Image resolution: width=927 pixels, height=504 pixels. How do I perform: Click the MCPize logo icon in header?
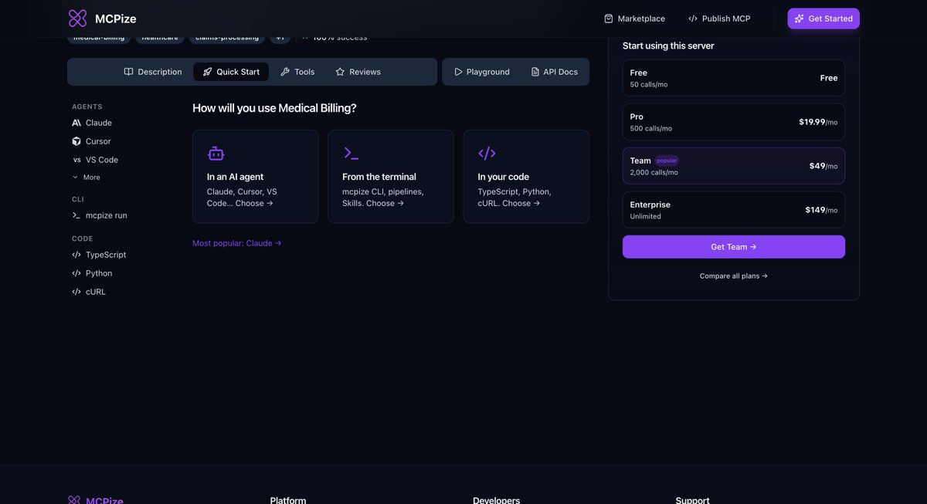(x=77, y=19)
